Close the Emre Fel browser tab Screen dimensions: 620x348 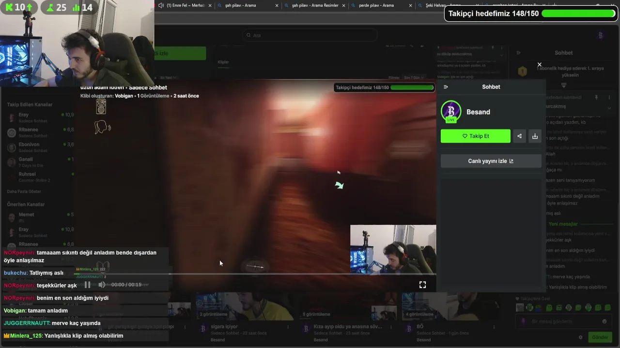210,5
